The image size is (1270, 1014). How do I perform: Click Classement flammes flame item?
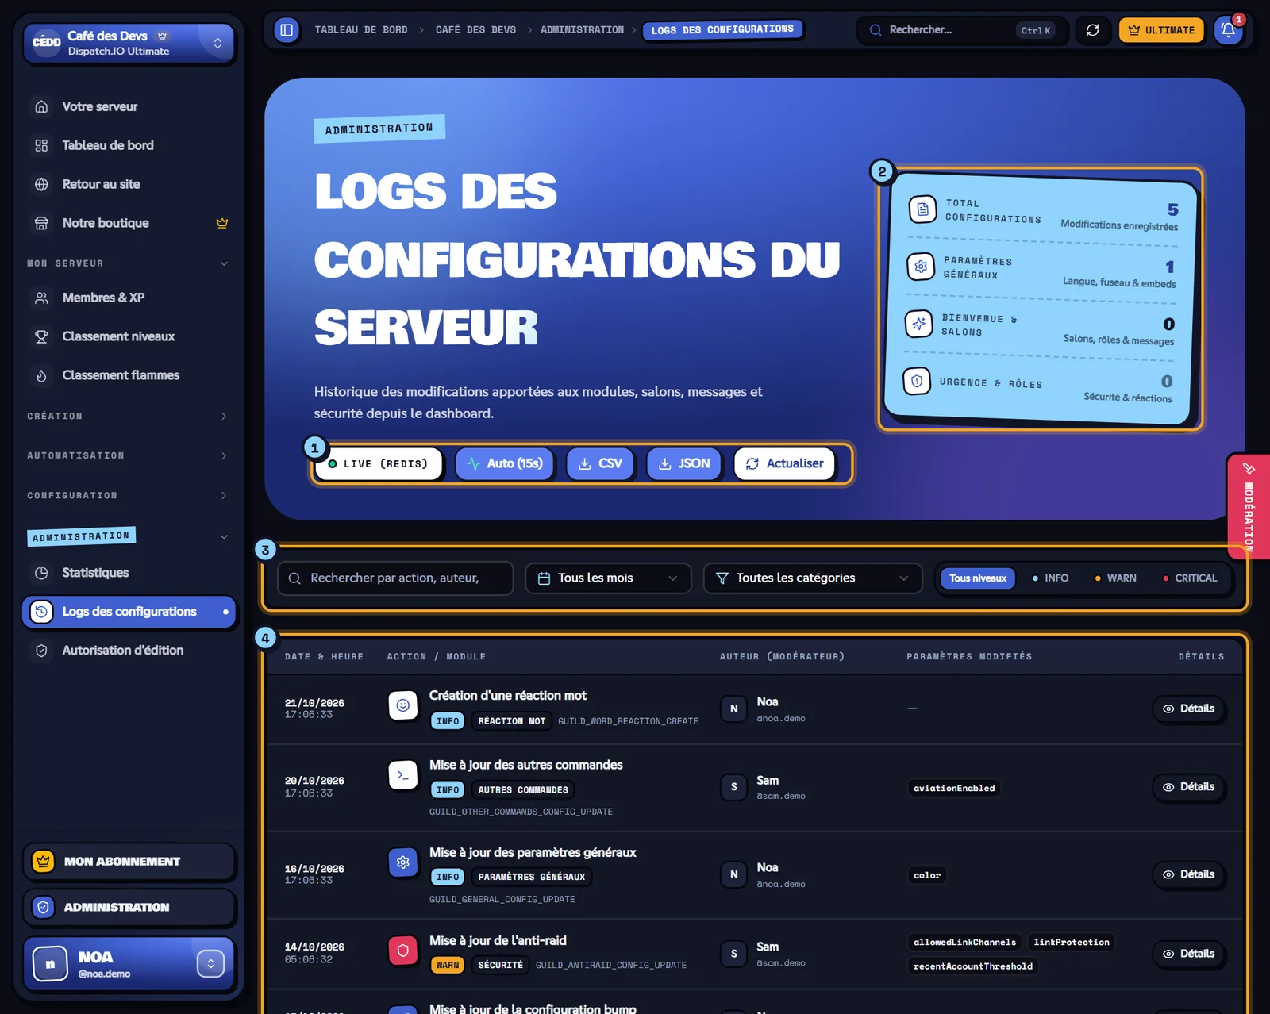pos(129,375)
